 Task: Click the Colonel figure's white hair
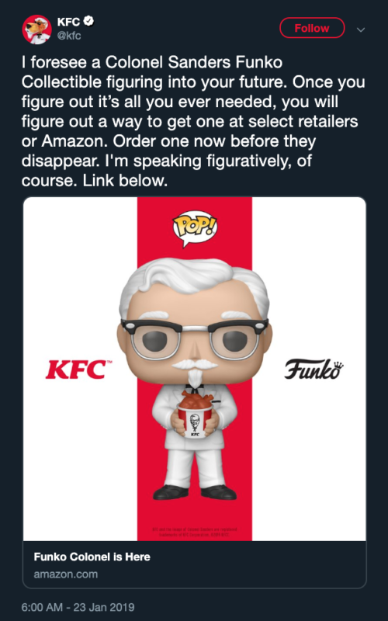point(195,279)
